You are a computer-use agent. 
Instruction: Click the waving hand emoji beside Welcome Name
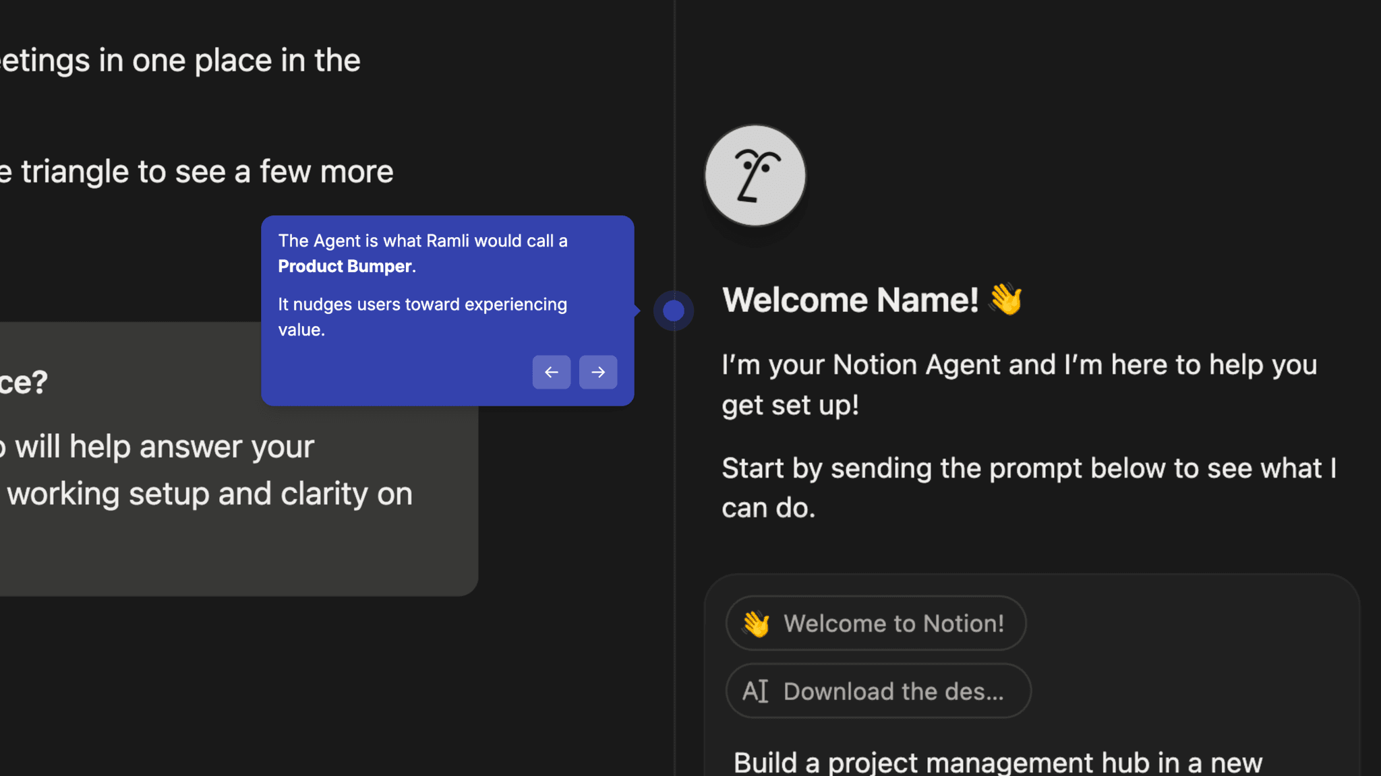1008,300
